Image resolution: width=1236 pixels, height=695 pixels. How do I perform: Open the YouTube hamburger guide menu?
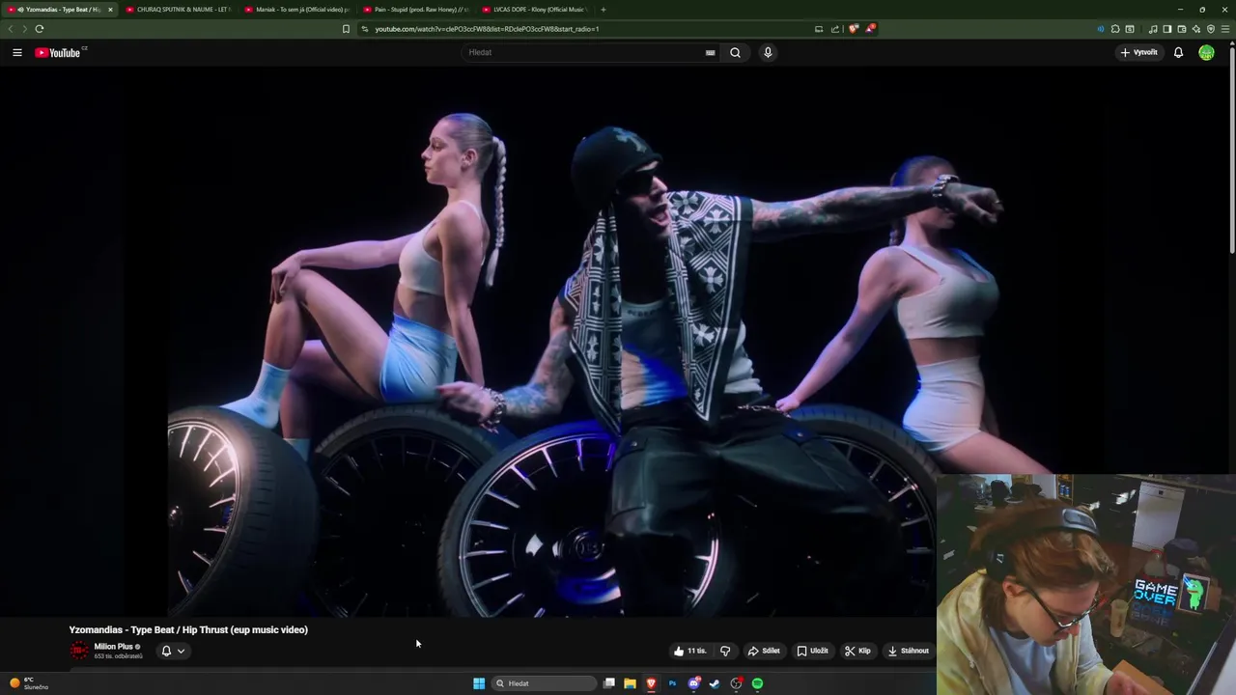pyautogui.click(x=17, y=52)
